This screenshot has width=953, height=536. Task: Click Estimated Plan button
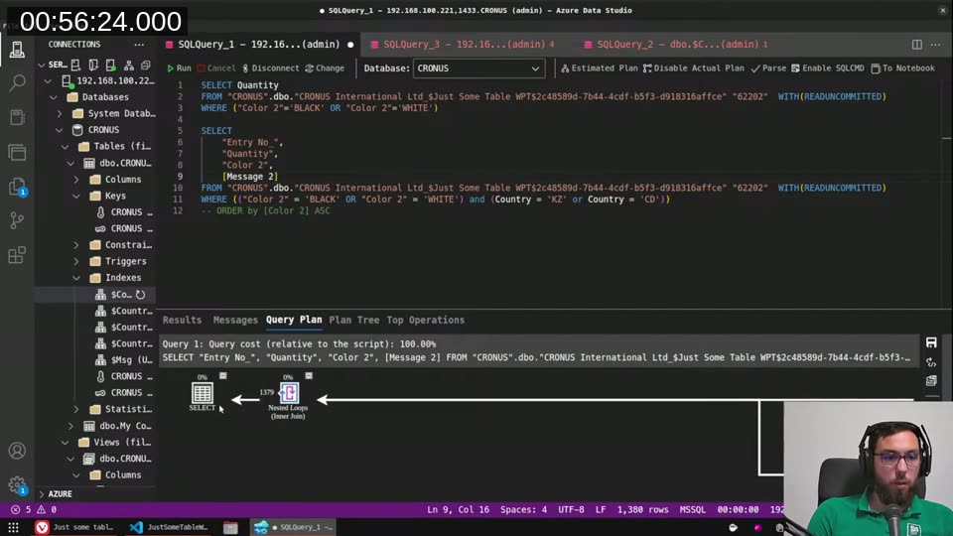pos(600,68)
